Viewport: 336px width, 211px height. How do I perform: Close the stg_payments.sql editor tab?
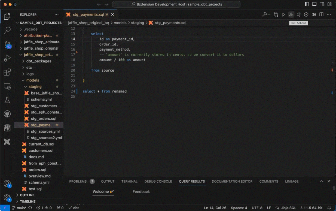pyautogui.click(x=112, y=15)
